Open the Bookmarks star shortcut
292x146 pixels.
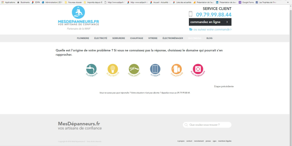coord(23,2)
